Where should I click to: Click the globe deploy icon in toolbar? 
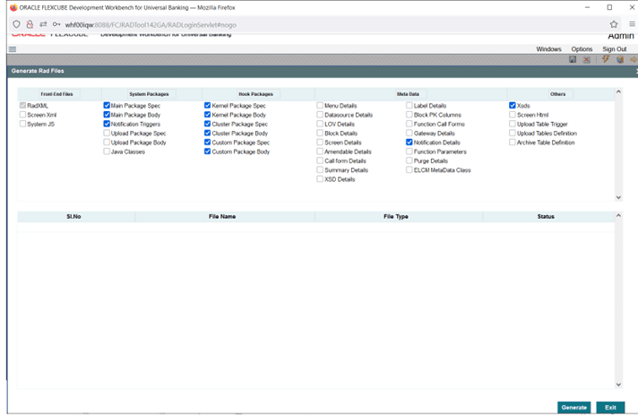click(x=620, y=59)
